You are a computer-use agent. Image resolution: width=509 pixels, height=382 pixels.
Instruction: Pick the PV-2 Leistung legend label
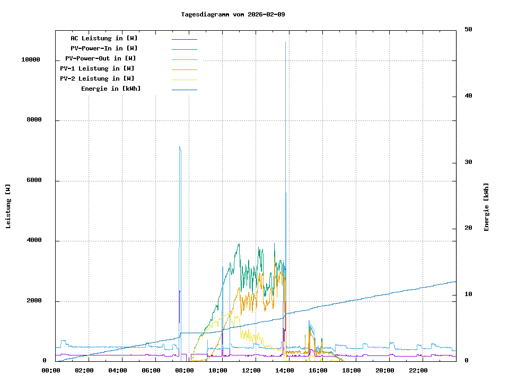pos(97,79)
